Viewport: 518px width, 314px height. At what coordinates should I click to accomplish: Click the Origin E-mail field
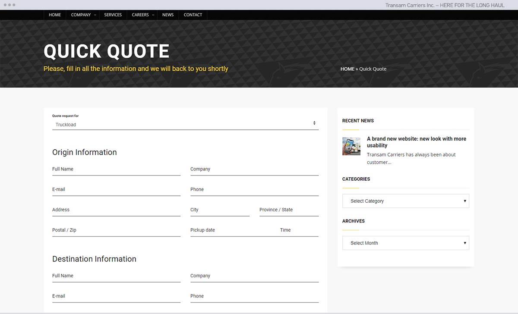(x=116, y=190)
